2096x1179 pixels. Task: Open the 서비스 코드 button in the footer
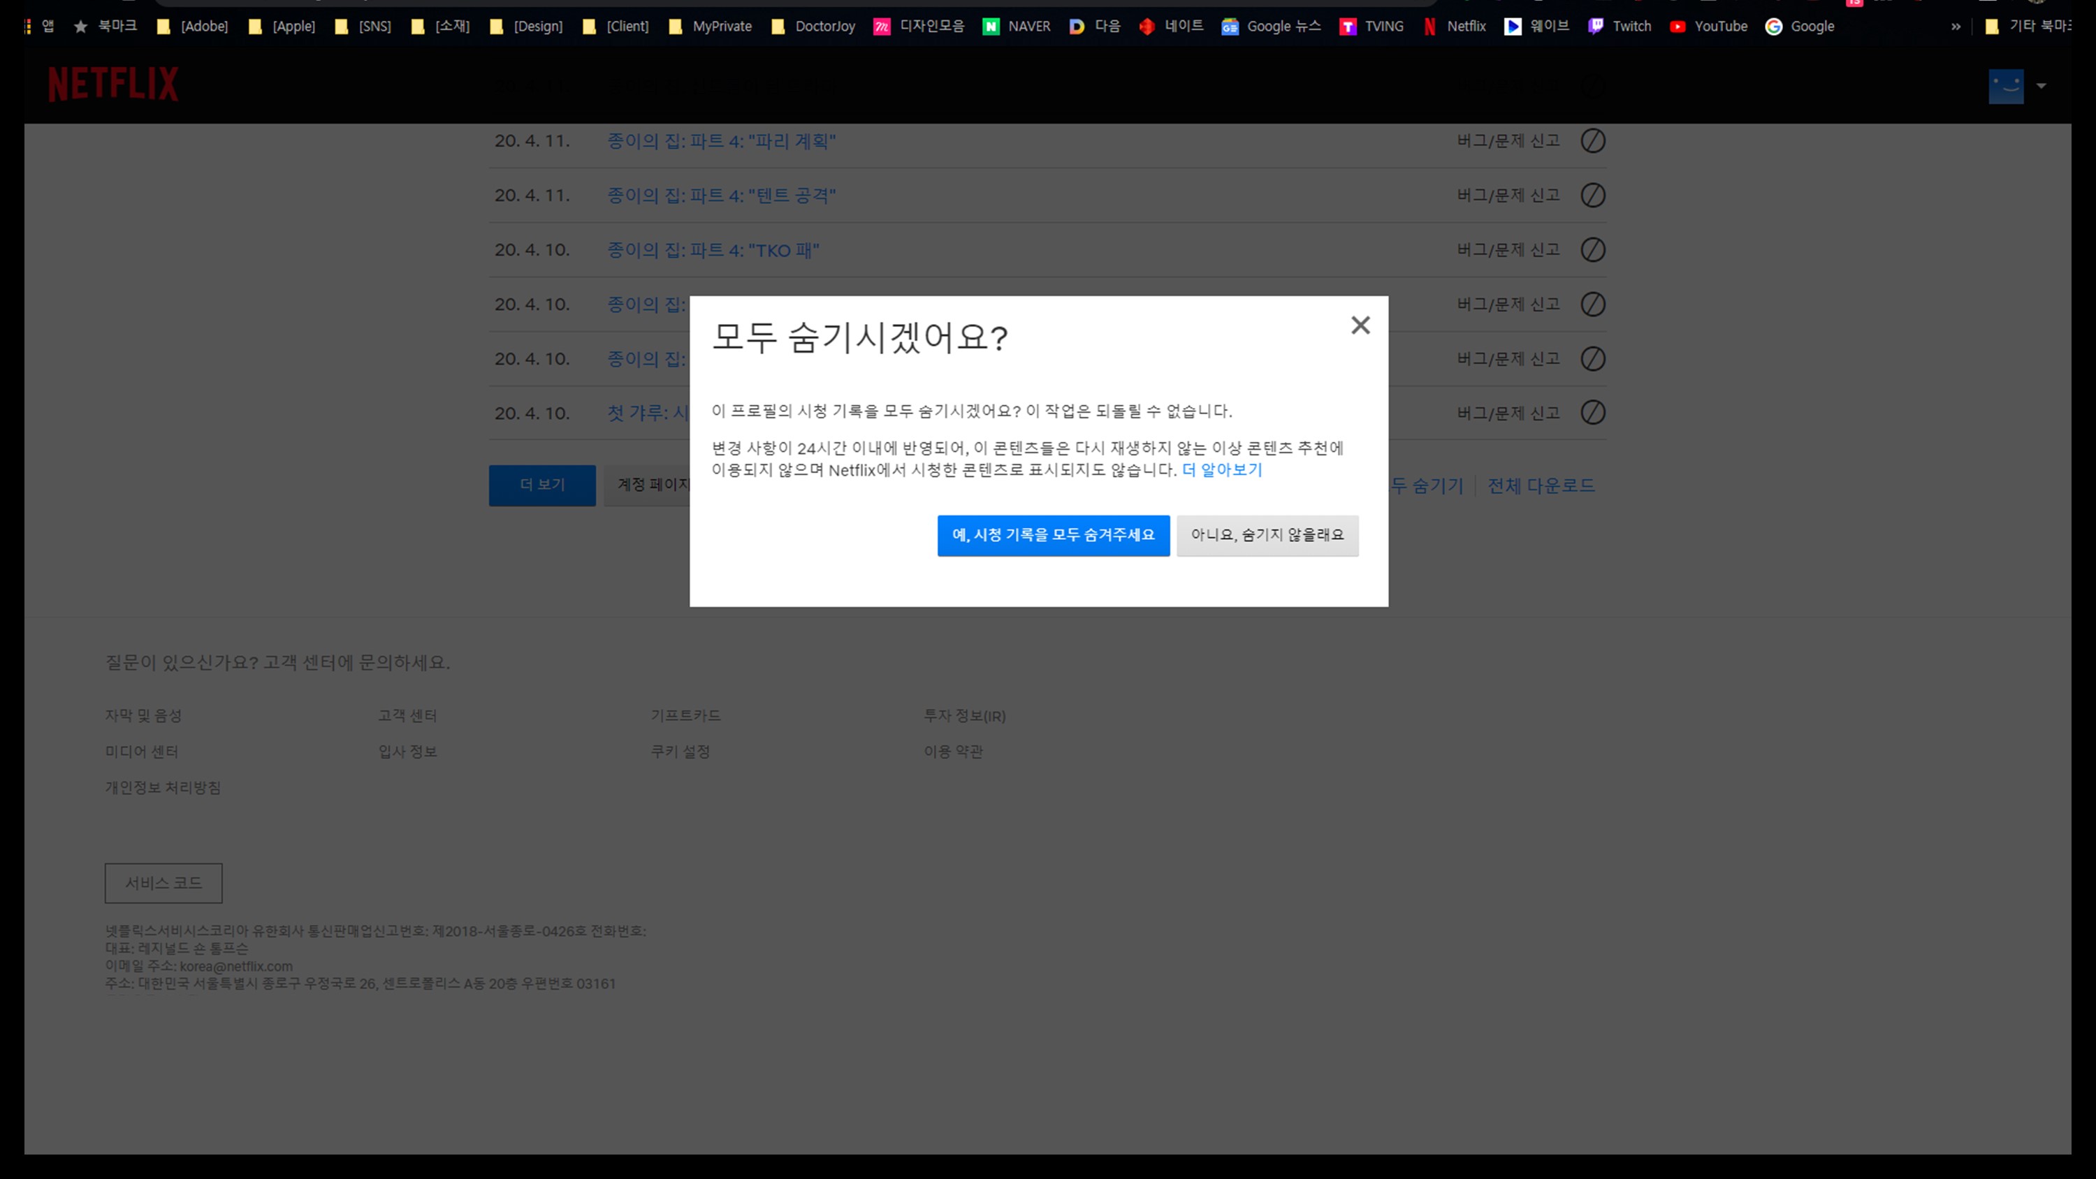click(163, 883)
